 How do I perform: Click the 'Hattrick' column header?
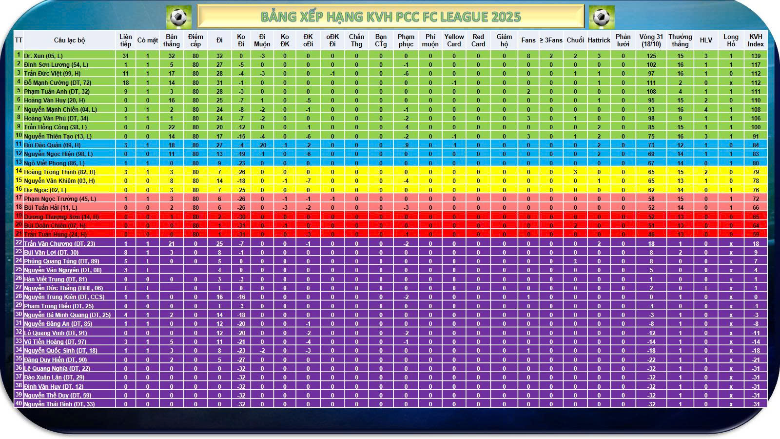click(599, 40)
